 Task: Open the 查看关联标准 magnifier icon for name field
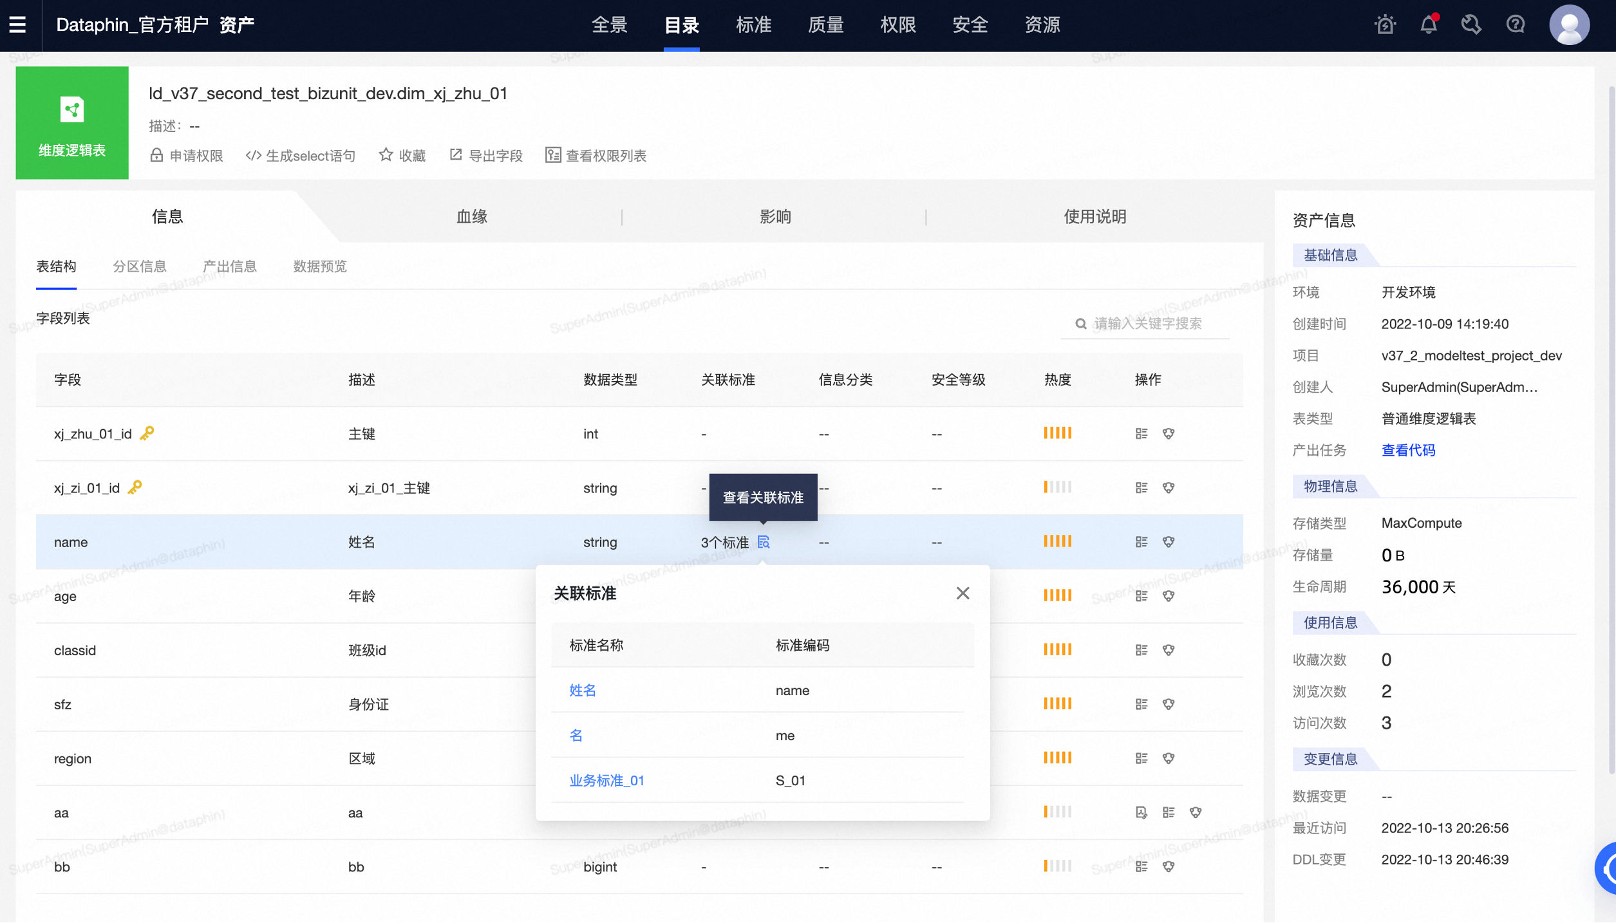(763, 543)
